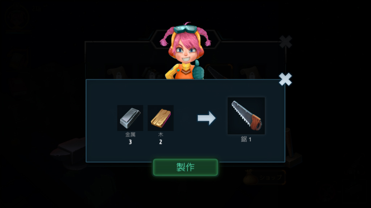The height and width of the screenshot is (208, 371).
Task: Open the dimmed player profile emblem
Action: [17, 18]
